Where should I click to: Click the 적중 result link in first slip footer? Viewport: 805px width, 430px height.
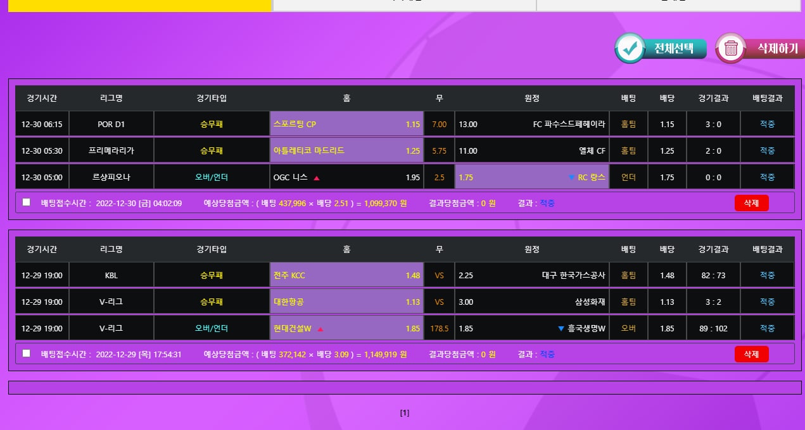[x=547, y=203]
